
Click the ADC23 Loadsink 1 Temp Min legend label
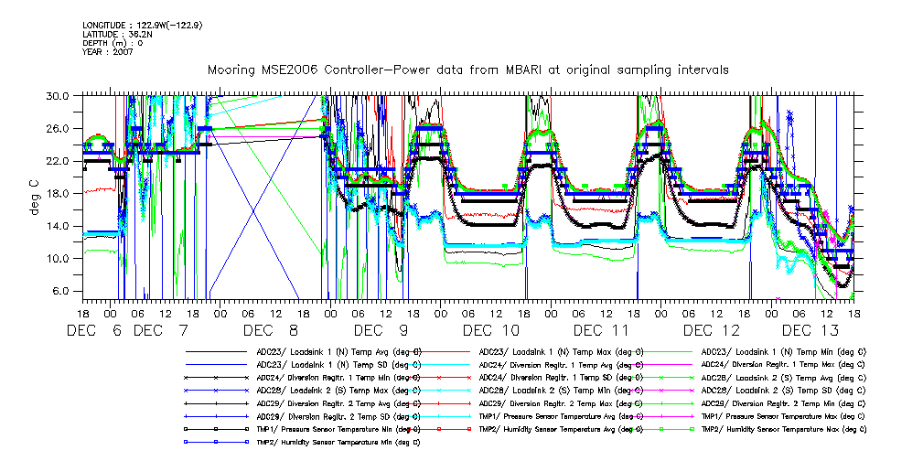[783, 351]
